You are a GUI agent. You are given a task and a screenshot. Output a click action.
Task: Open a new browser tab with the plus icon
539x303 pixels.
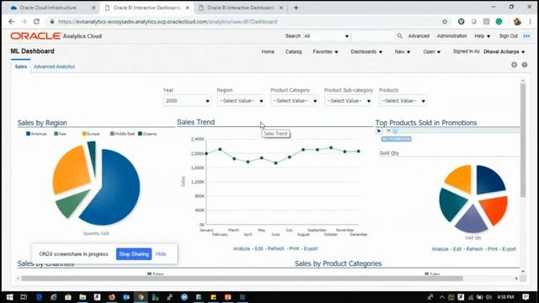(x=296, y=8)
